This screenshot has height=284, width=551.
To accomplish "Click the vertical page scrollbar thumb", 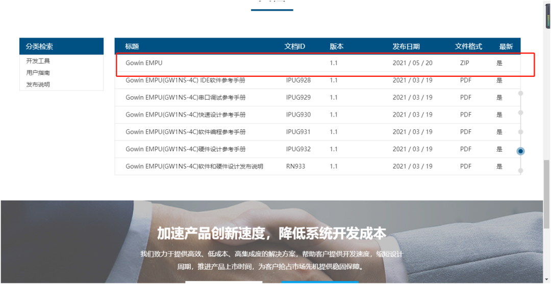I will 546,194.
